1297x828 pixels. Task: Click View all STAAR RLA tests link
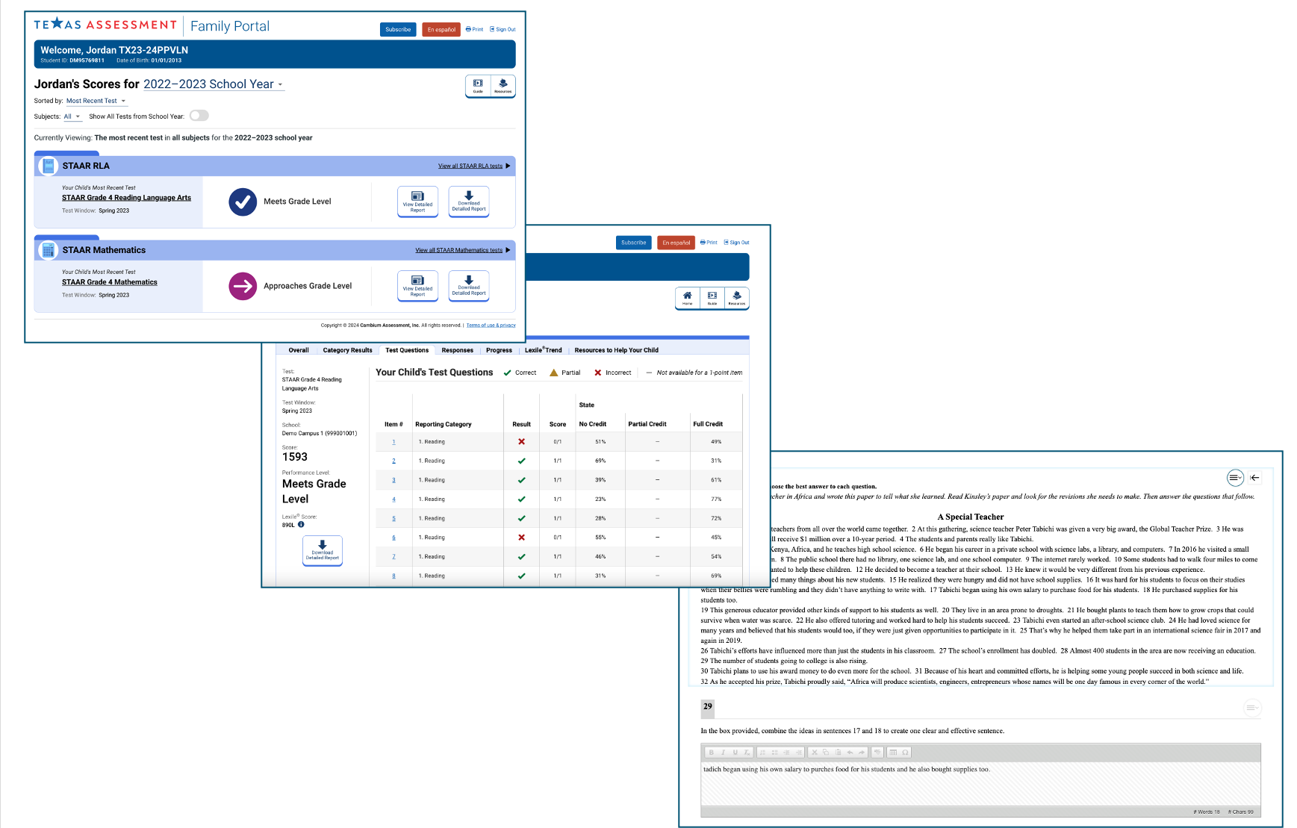point(470,166)
